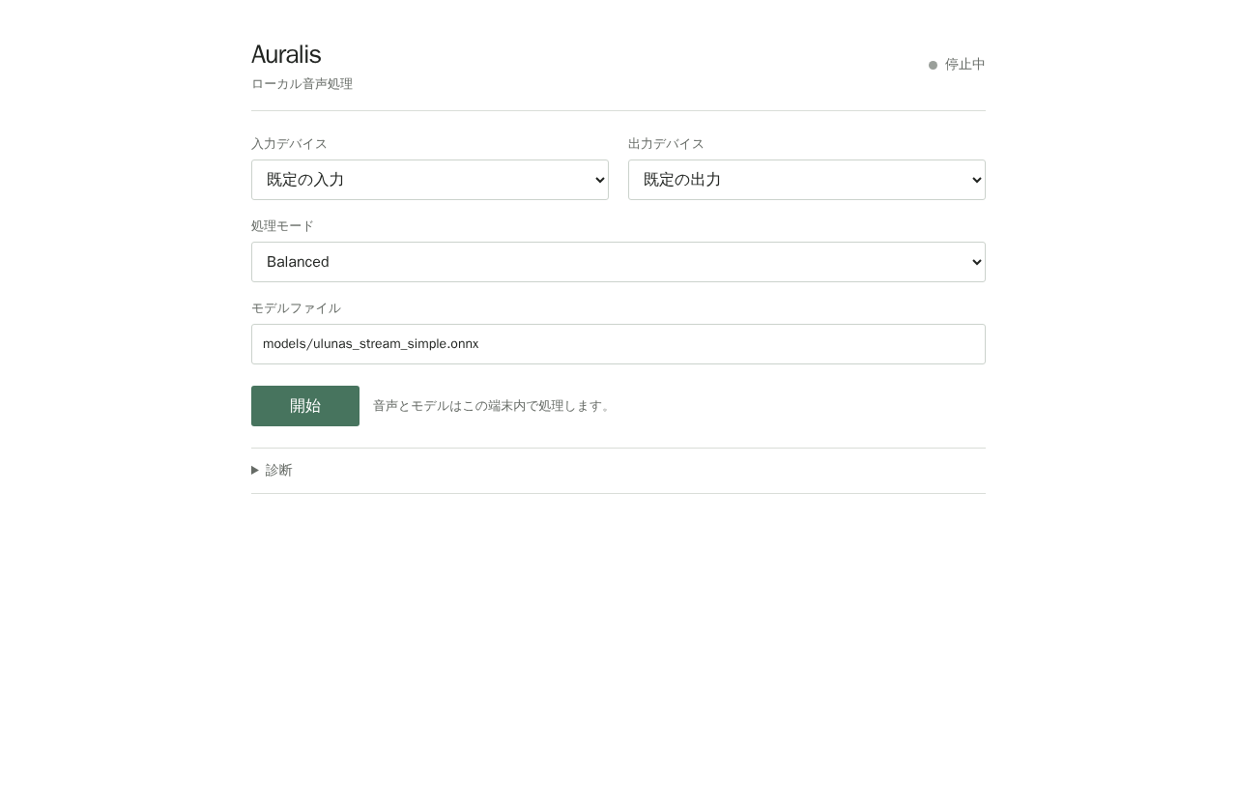The image size is (1237, 812).
Task: Click the モデルファイル label
Action: (296, 308)
